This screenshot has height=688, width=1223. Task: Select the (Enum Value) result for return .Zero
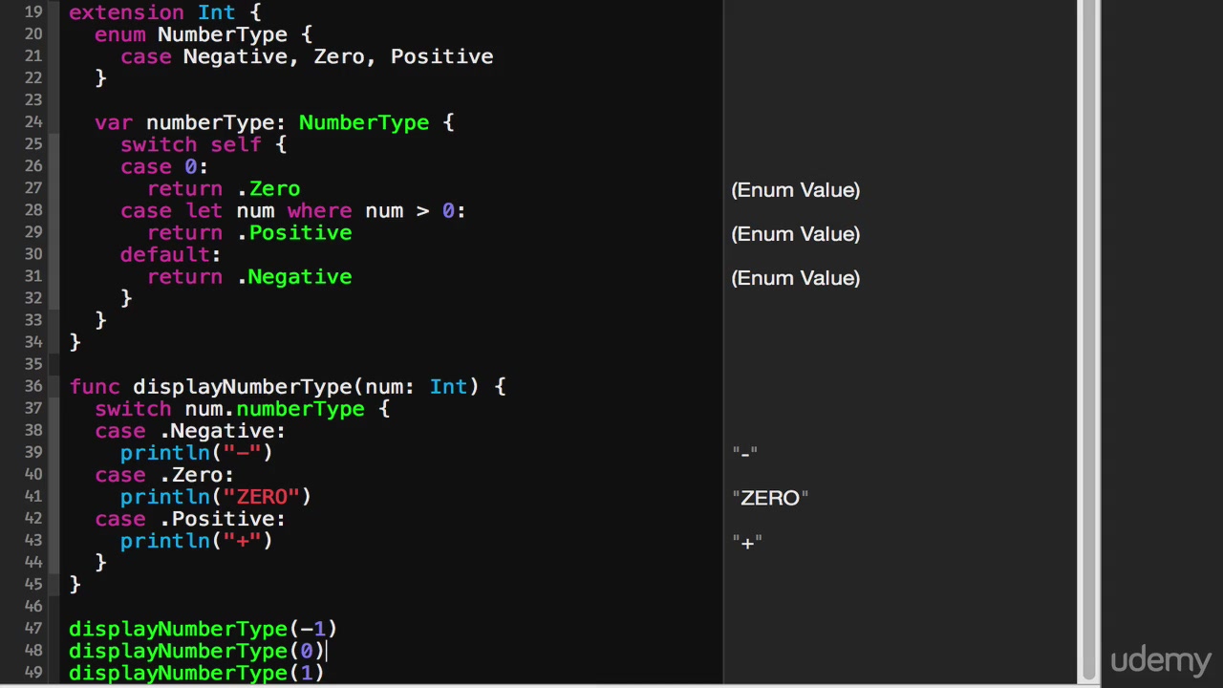point(796,190)
